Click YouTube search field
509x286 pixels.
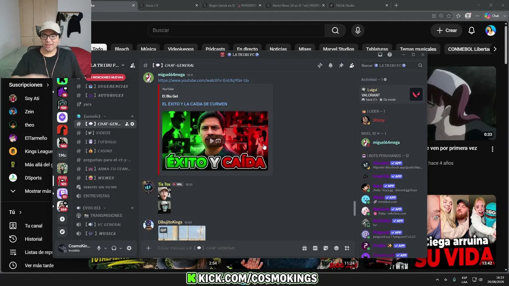click(236, 31)
